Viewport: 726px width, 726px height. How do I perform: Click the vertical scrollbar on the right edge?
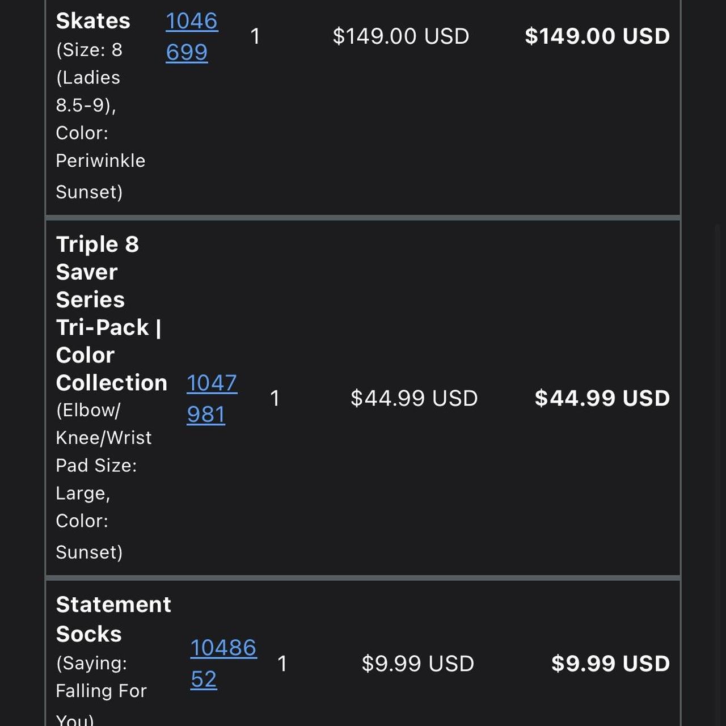(x=718, y=454)
